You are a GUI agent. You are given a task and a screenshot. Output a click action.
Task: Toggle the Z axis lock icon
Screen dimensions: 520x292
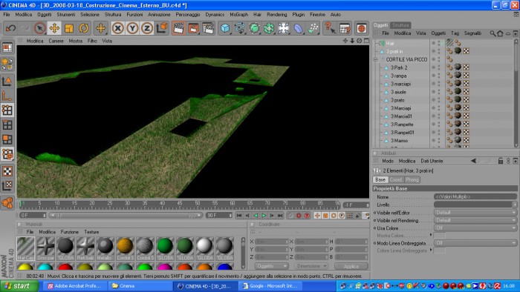(x=146, y=28)
